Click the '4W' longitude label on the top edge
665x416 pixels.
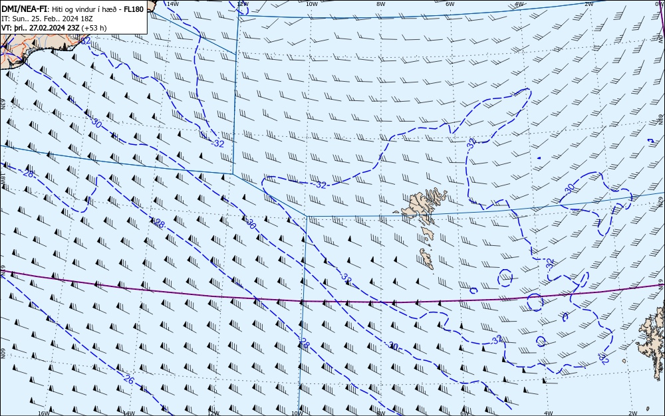pyautogui.click(x=519, y=4)
